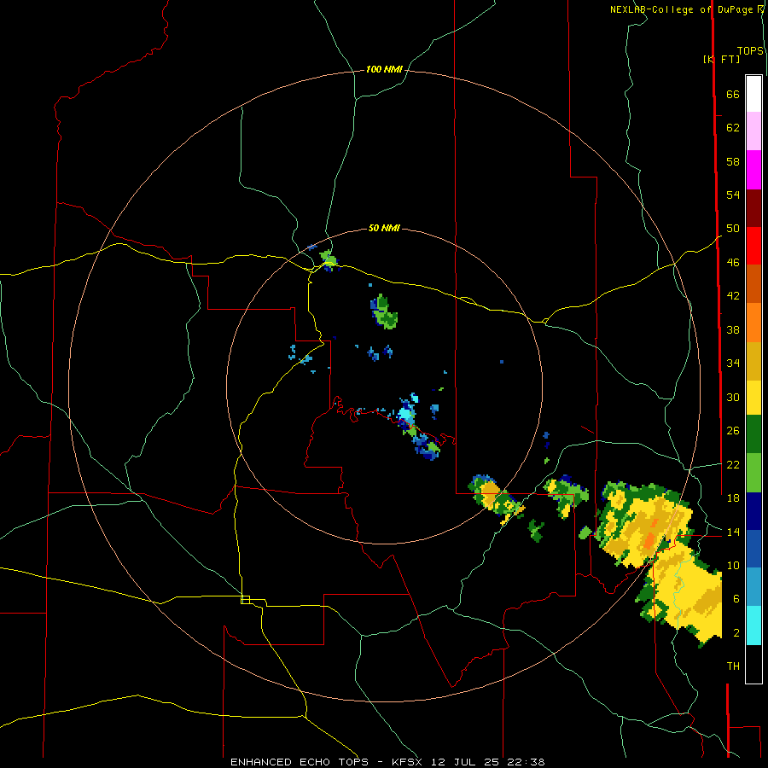Select the bright orange legend swatch
Screen dimensions: 768x768
click(x=753, y=323)
